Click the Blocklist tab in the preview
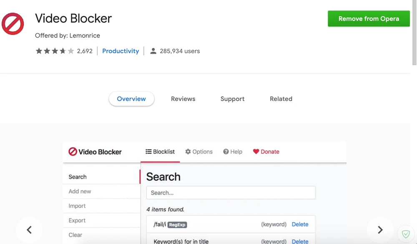The width and height of the screenshot is (417, 244). point(160,152)
